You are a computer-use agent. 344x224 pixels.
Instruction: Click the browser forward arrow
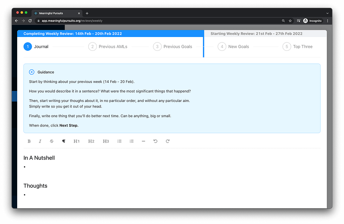pyautogui.click(x=23, y=21)
